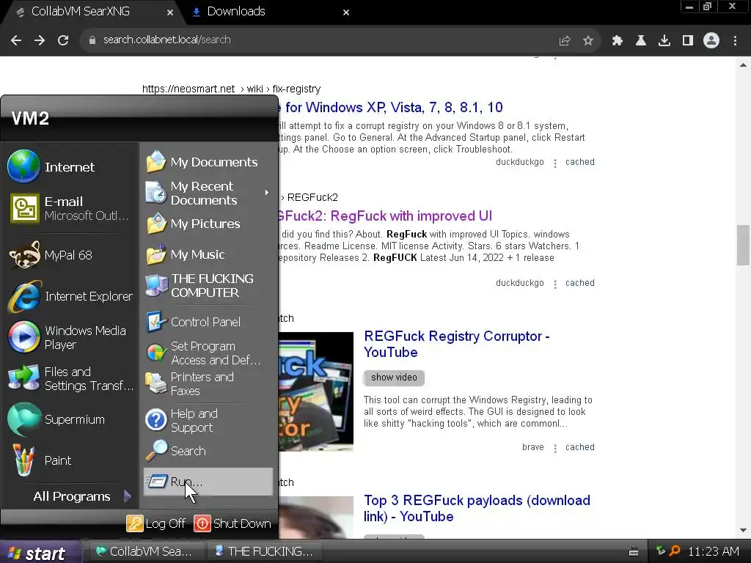The image size is (751, 563).
Task: Open browser downloads icon in toolbar
Action: [664, 41]
